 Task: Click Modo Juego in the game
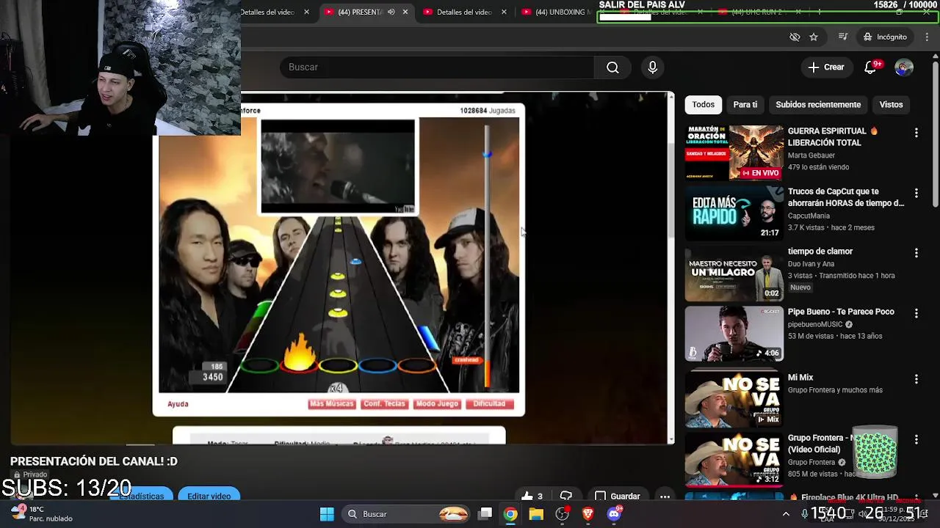(x=436, y=404)
